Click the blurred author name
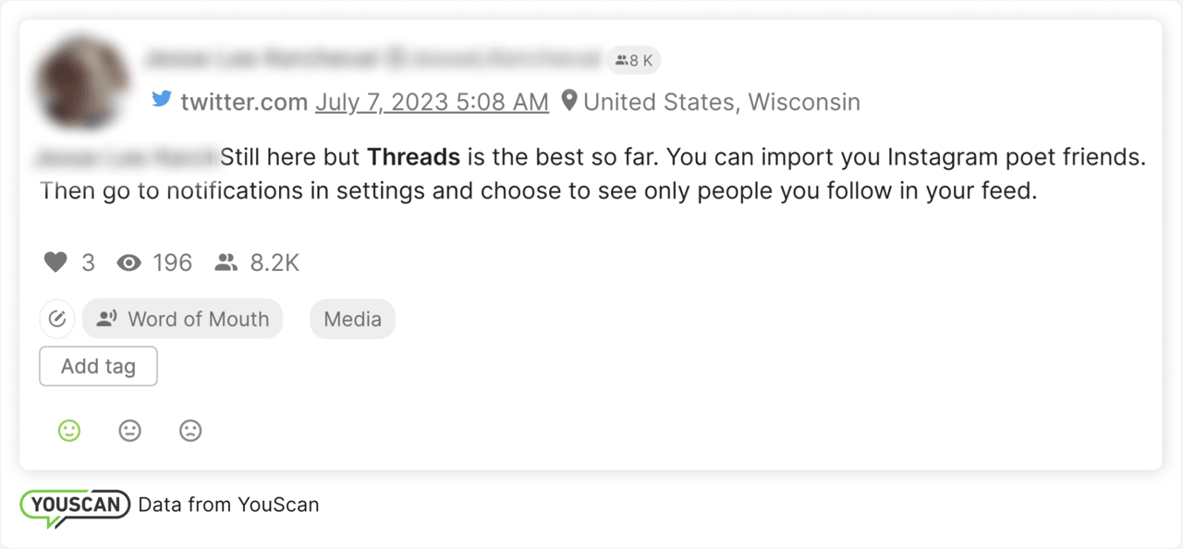Viewport: 1183px width, 549px height. 370,59
